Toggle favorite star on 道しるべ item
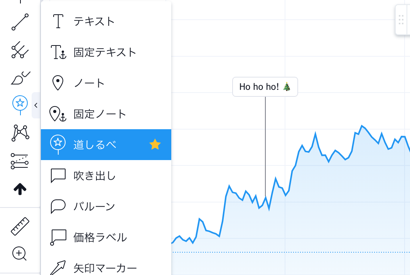Image resolution: width=410 pixels, height=275 pixels. click(x=155, y=145)
